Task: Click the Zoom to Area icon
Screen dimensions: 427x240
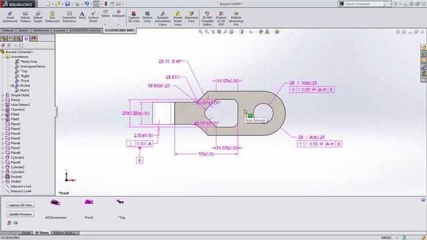Action: 207,32
